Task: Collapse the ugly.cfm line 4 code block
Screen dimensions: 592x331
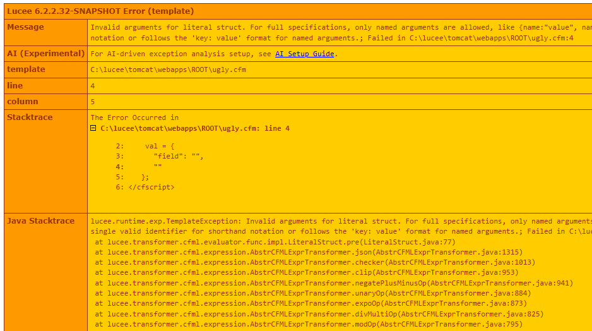Action: pyautogui.click(x=93, y=128)
